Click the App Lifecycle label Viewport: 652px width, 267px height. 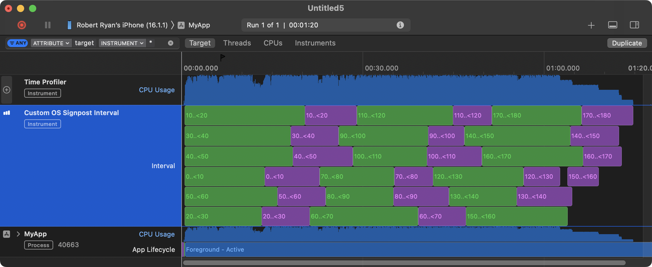pyautogui.click(x=154, y=250)
